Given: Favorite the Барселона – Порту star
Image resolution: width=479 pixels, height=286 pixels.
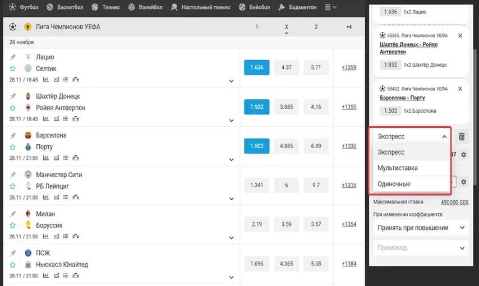Looking at the screenshot, I should coord(12,147).
